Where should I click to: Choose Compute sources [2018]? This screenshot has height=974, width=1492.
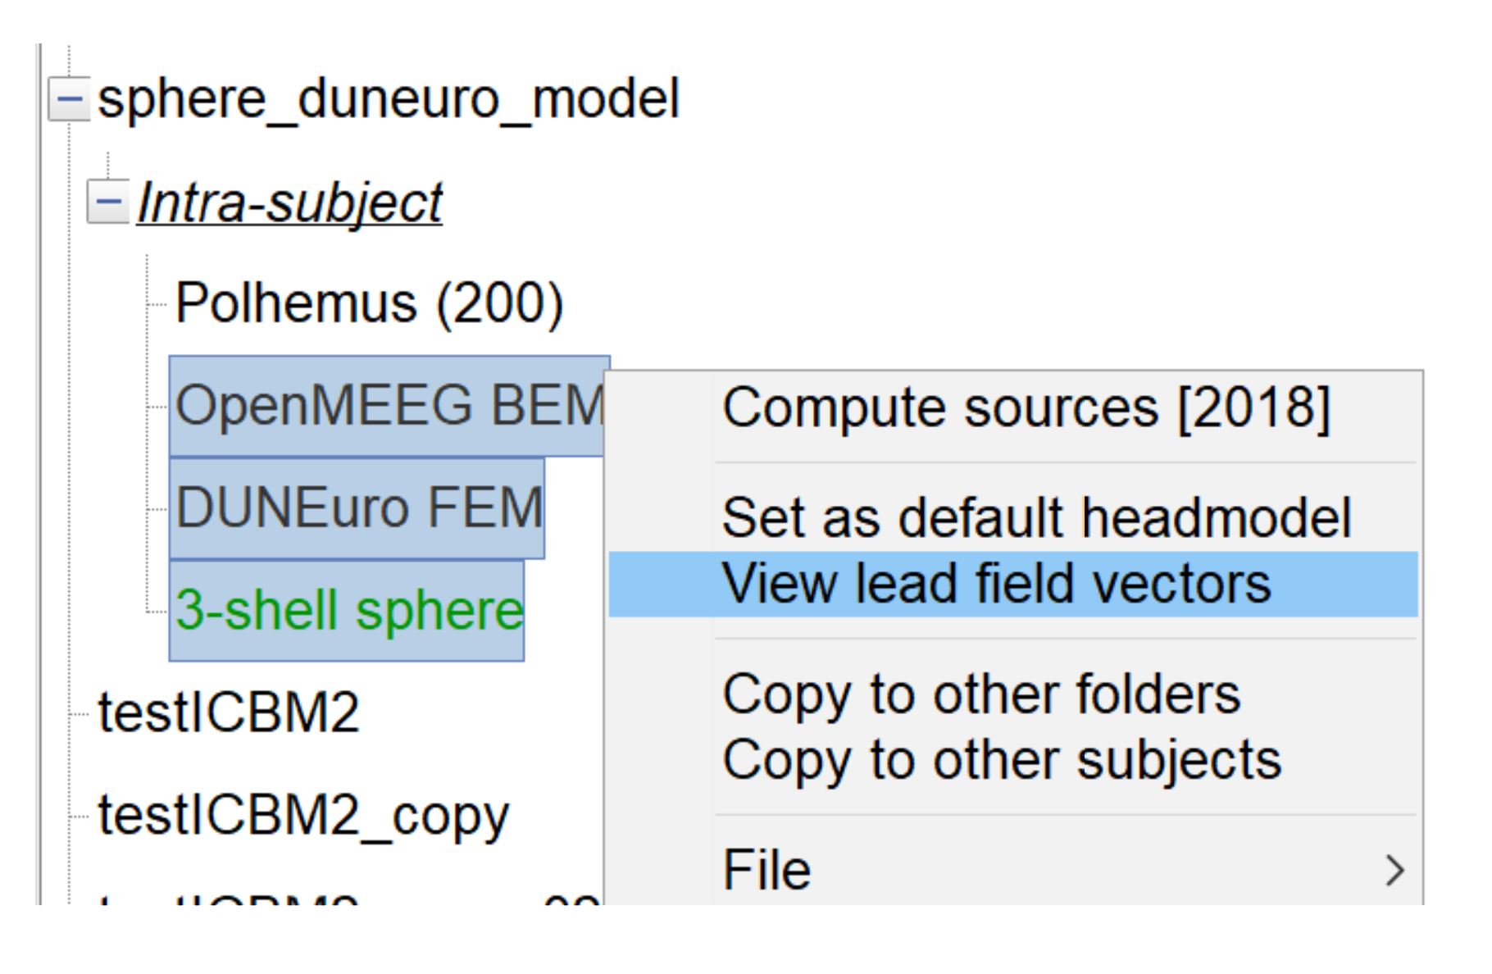click(x=1025, y=407)
